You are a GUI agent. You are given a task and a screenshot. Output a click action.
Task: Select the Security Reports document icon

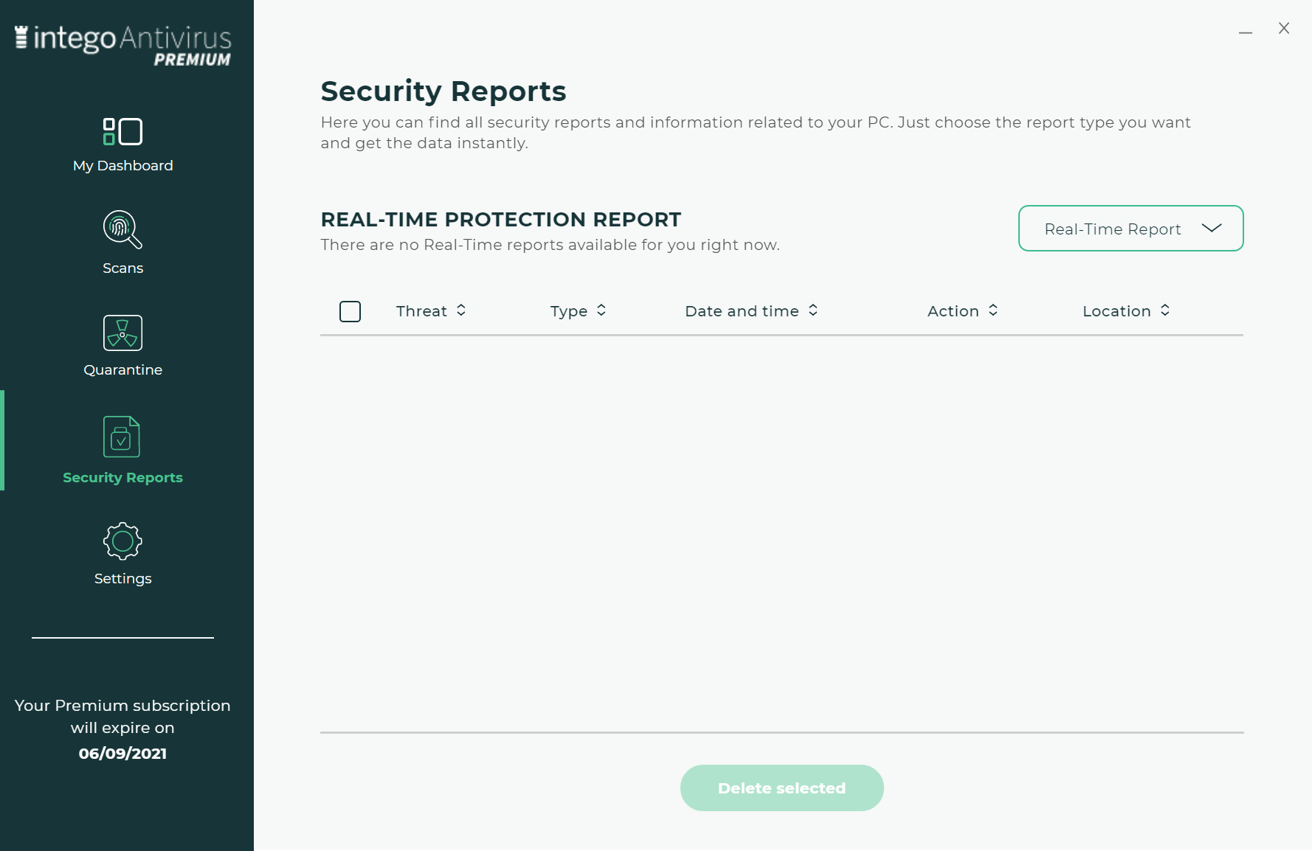pos(122,437)
